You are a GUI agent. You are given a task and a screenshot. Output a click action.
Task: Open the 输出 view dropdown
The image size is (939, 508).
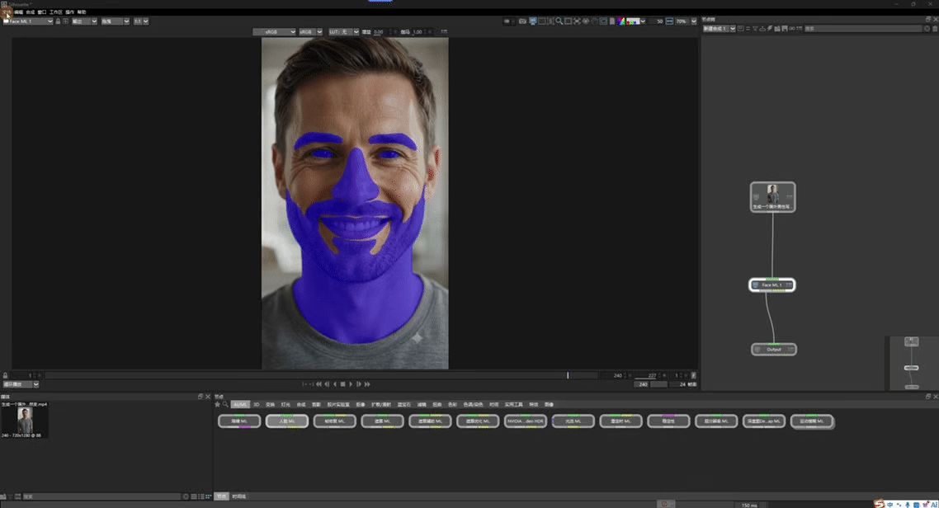(84, 21)
